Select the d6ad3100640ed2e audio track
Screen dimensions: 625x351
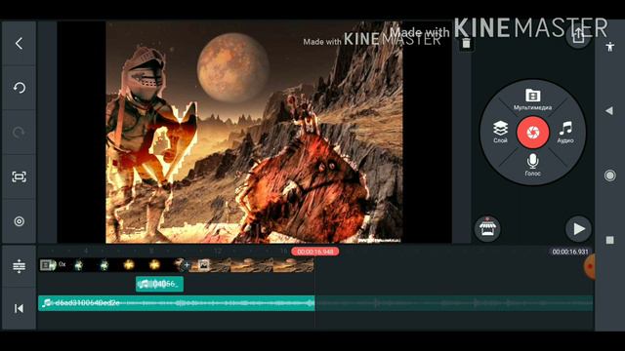pos(177,303)
